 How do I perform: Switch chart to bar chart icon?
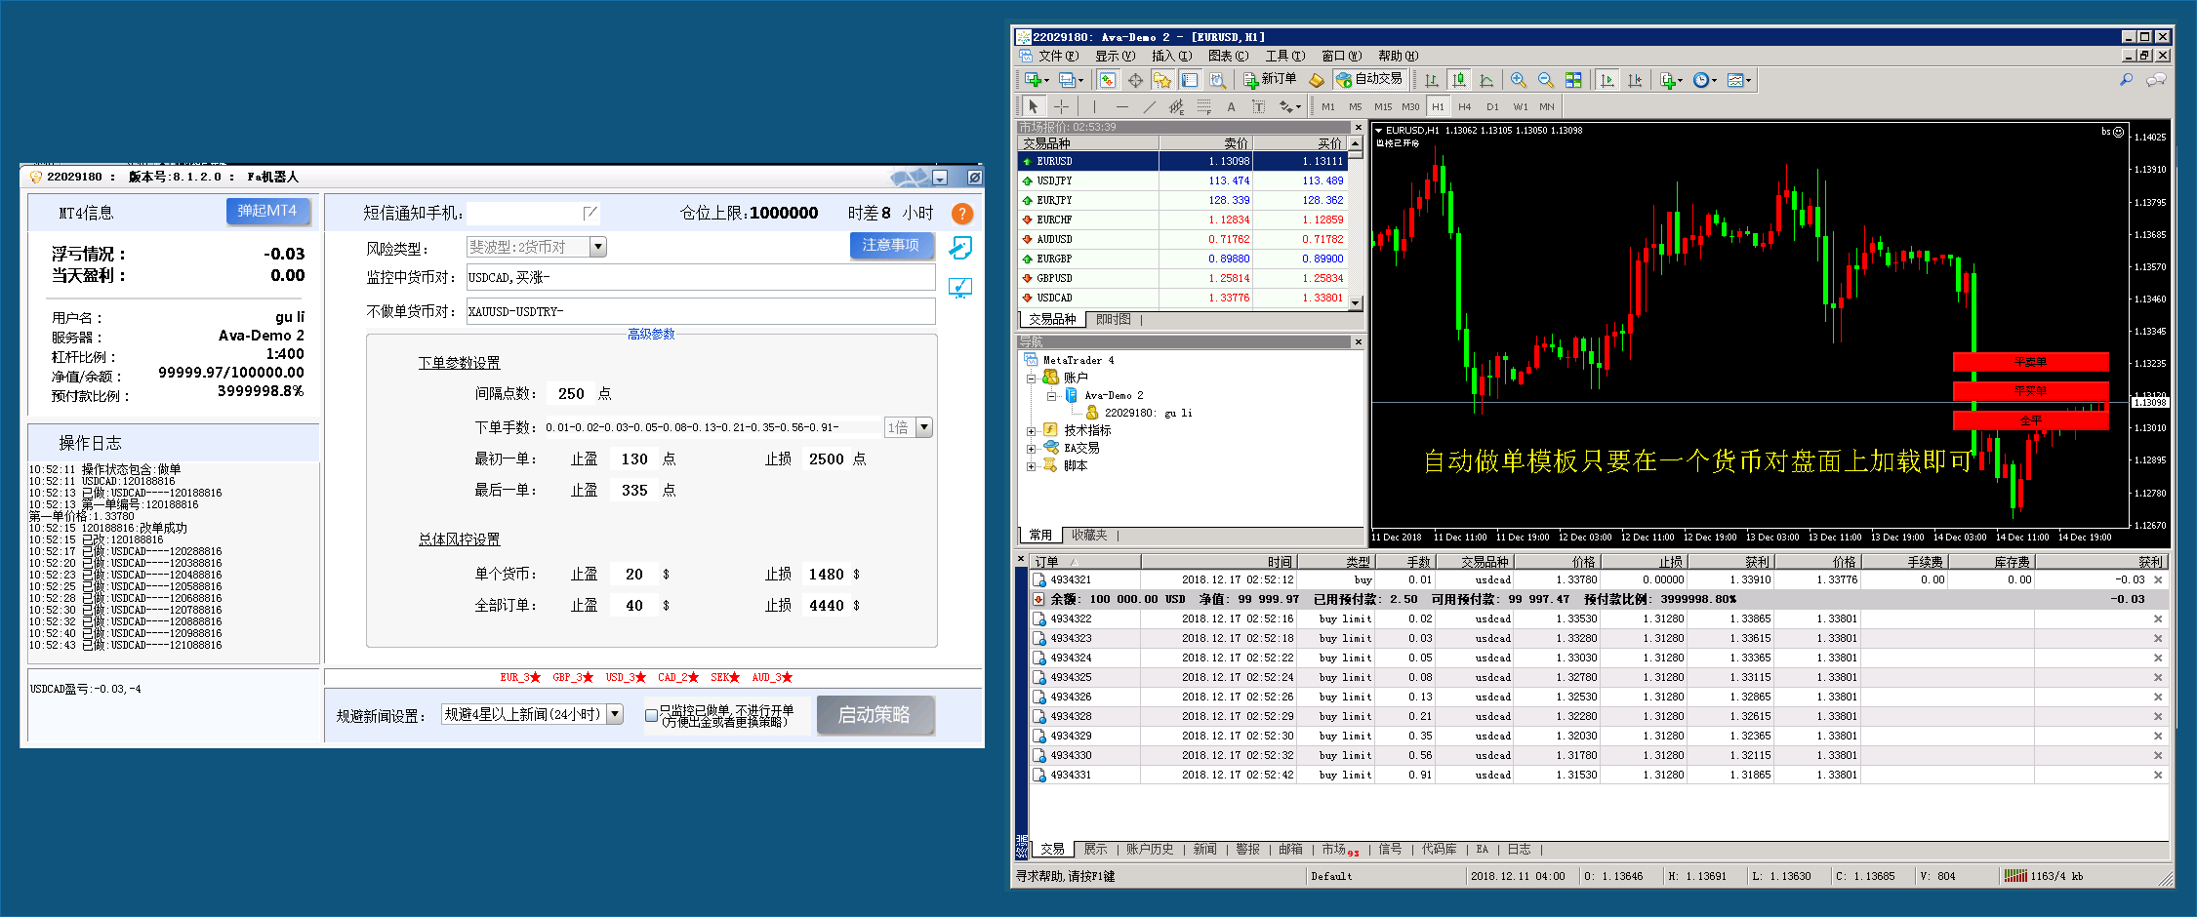point(1432,80)
